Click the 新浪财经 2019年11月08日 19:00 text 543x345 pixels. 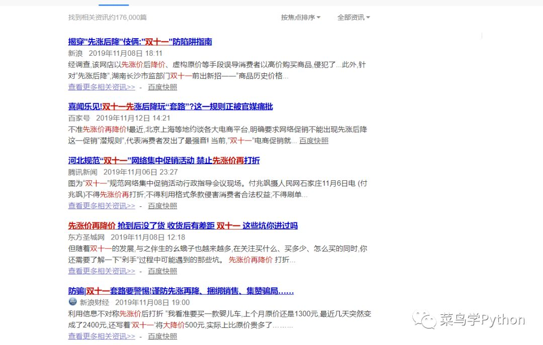[x=135, y=302]
